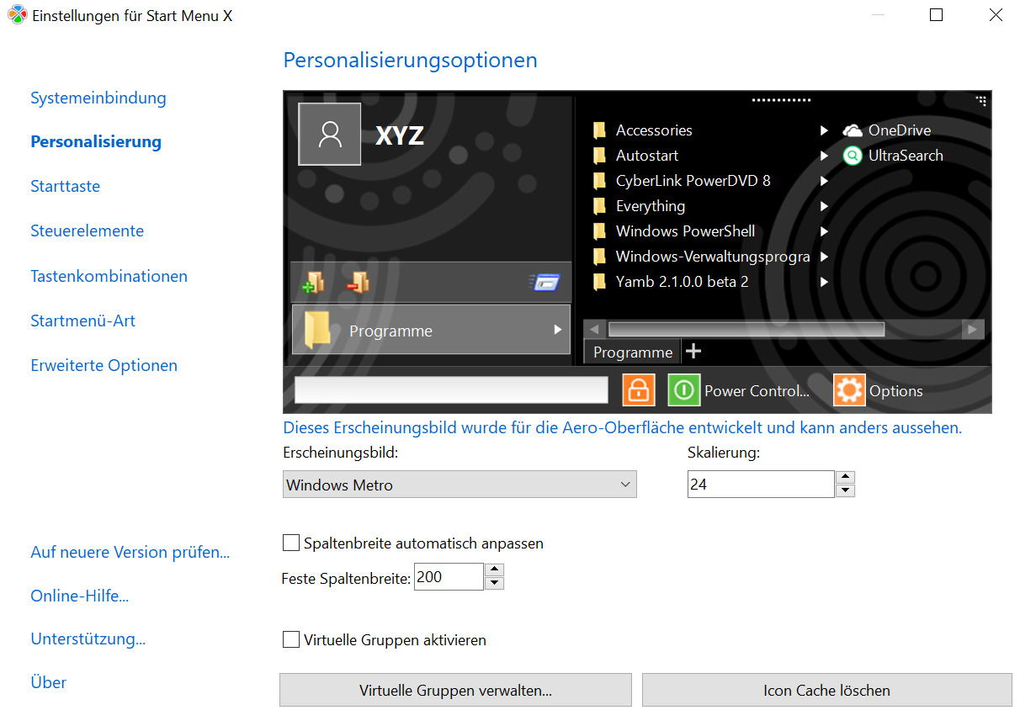The height and width of the screenshot is (726, 1020).
Task: Expand the Windows PowerShell submenu arrow
Action: [825, 231]
